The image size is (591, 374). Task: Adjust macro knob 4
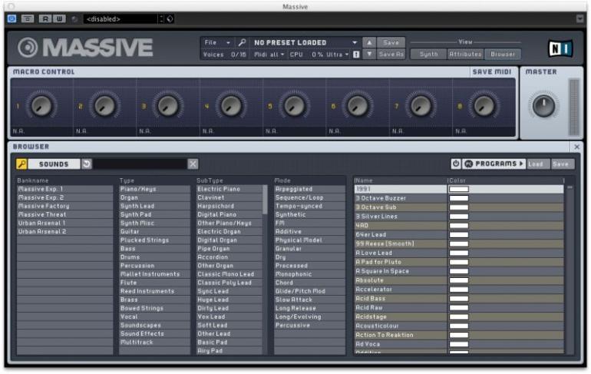click(x=231, y=106)
